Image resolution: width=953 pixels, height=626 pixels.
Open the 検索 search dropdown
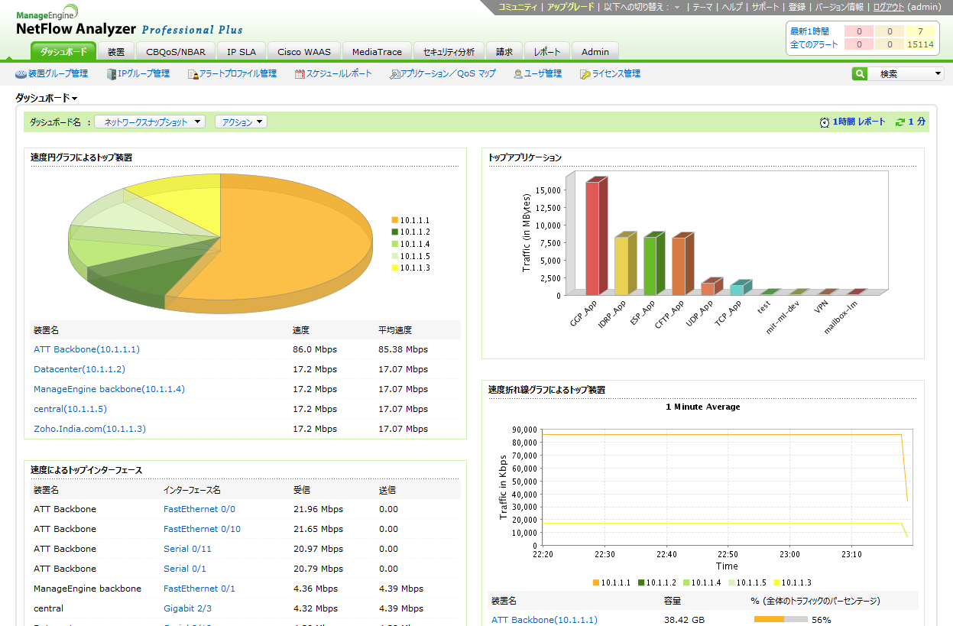coord(906,74)
